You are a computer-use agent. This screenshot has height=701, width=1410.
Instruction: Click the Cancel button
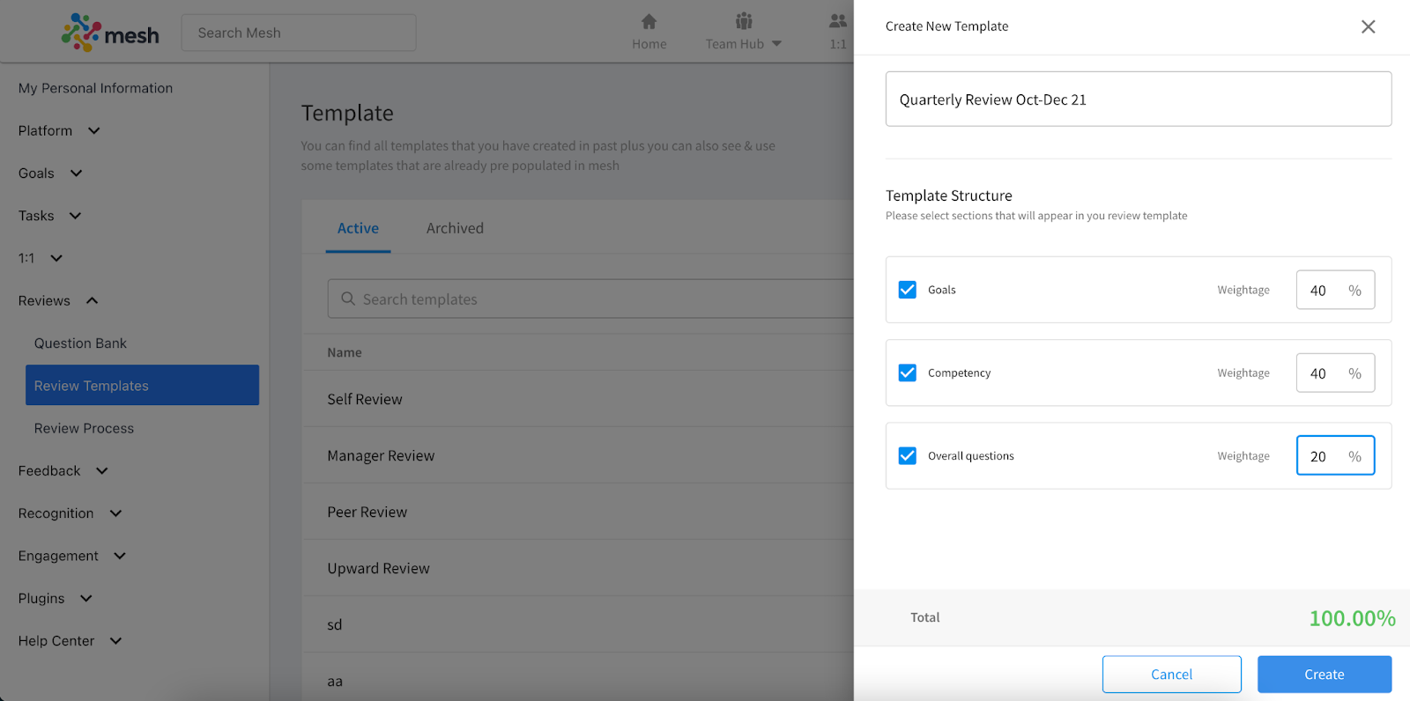(1171, 675)
